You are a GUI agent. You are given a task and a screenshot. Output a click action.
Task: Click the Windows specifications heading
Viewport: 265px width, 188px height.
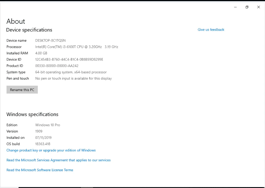[x=32, y=114]
